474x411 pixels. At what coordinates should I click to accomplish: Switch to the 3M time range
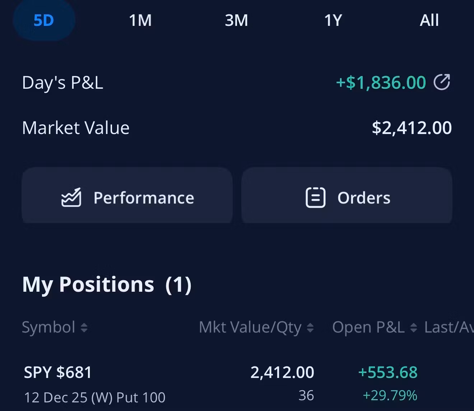point(236,20)
